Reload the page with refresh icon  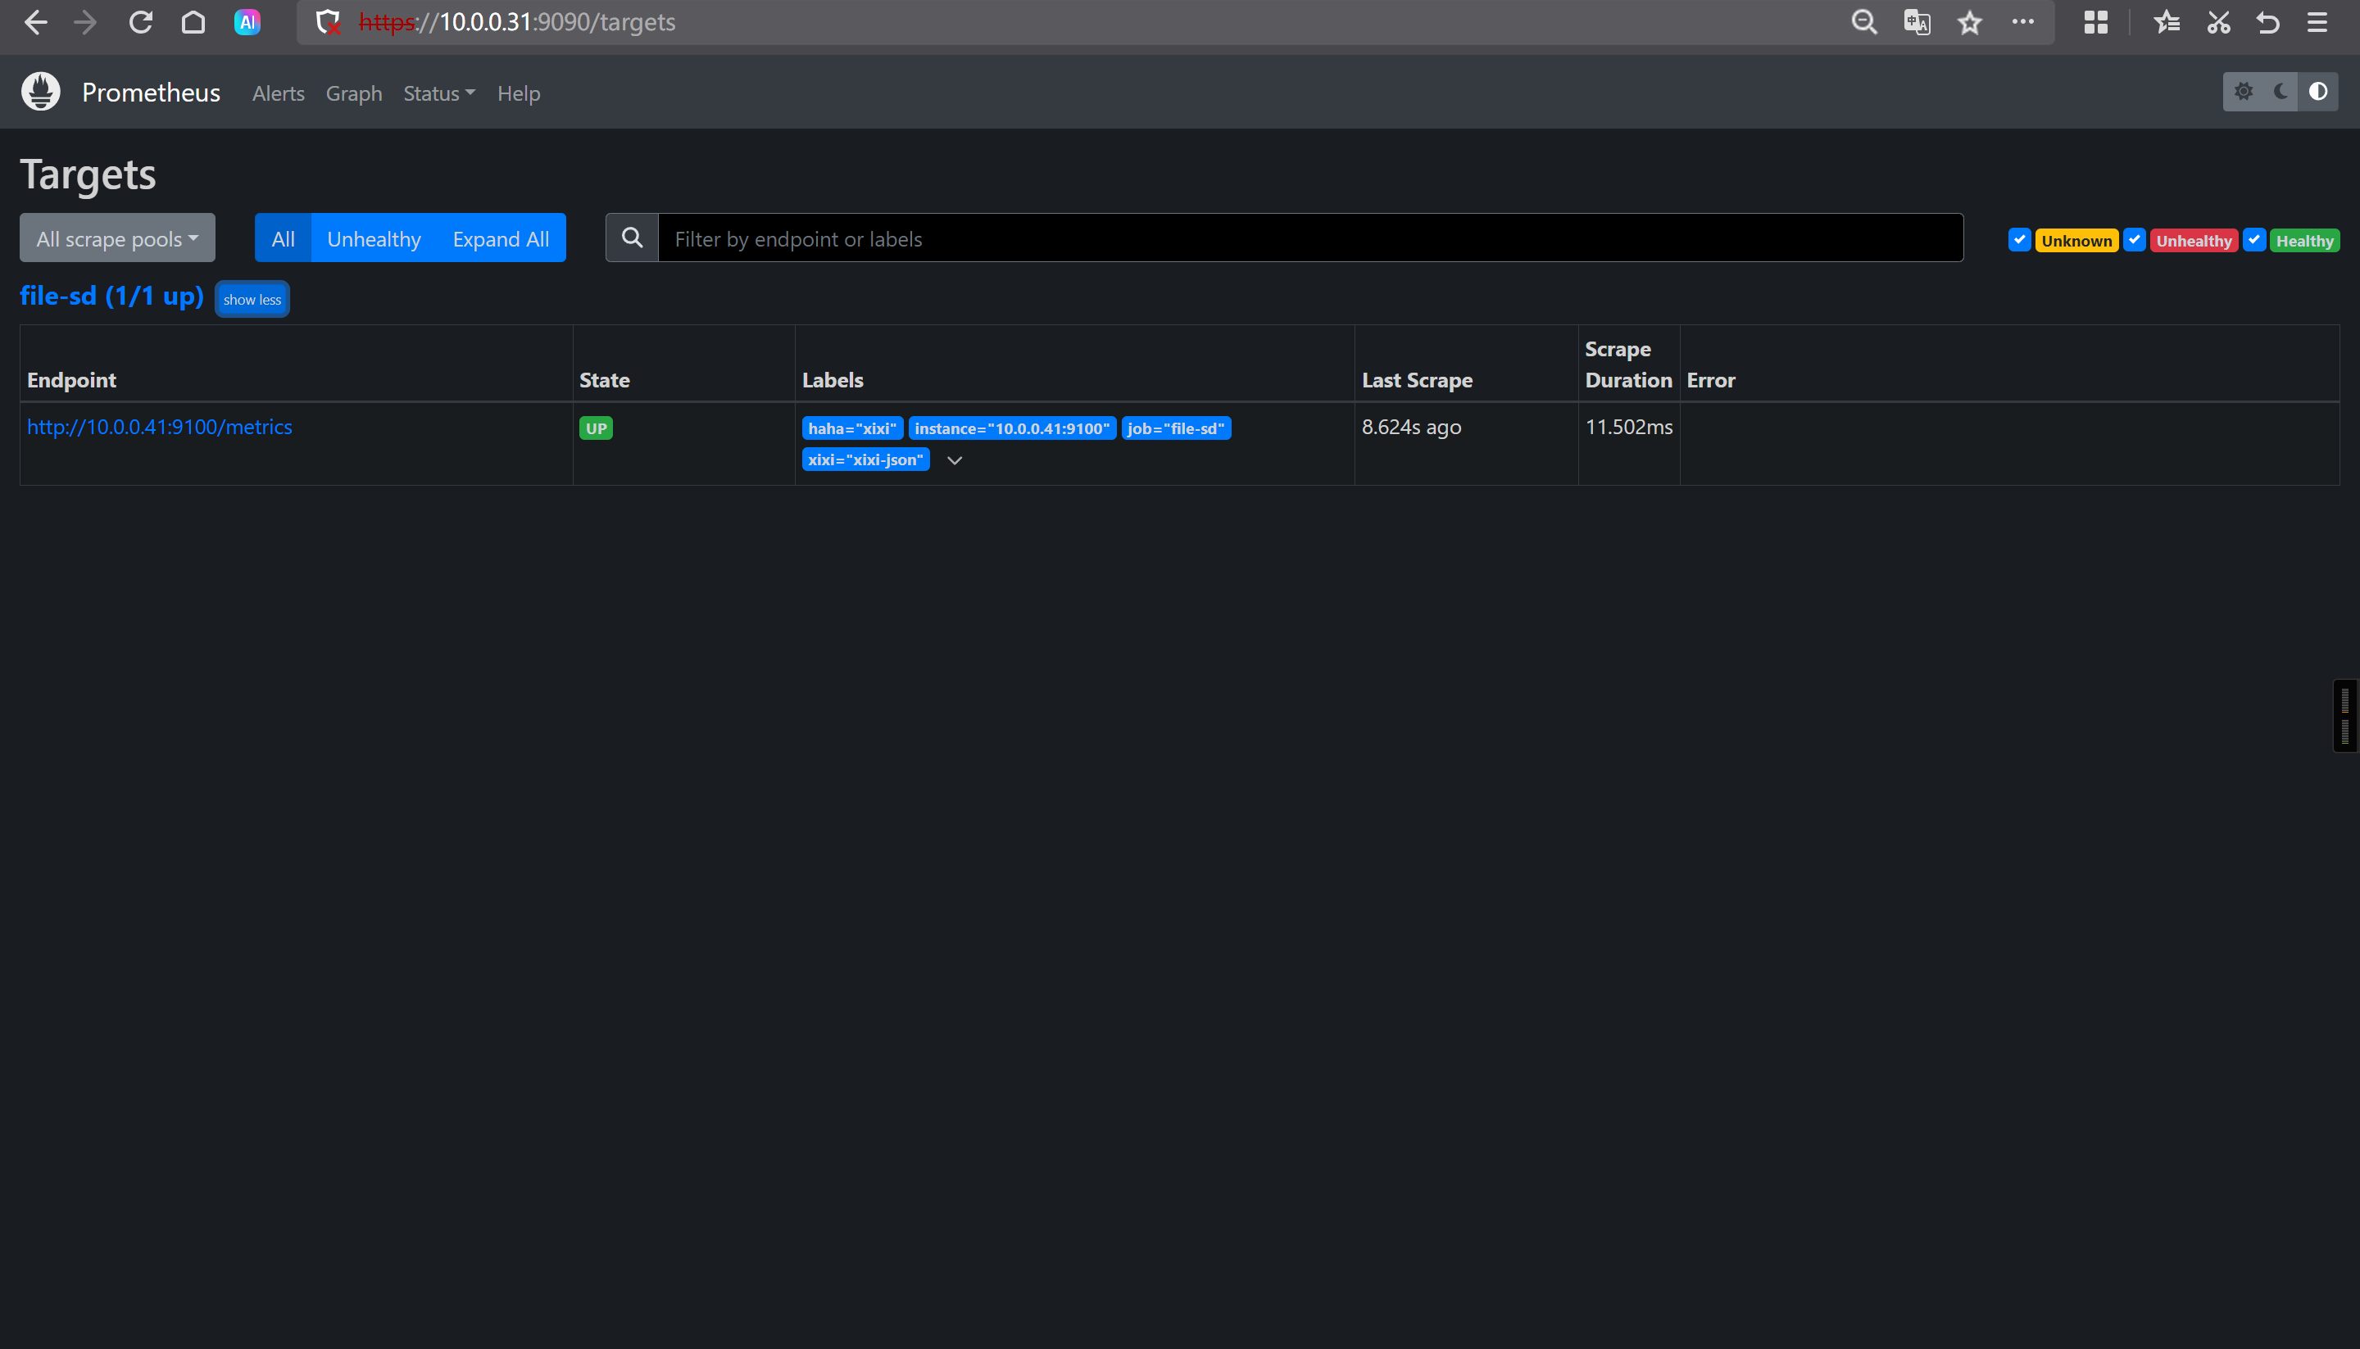(140, 22)
